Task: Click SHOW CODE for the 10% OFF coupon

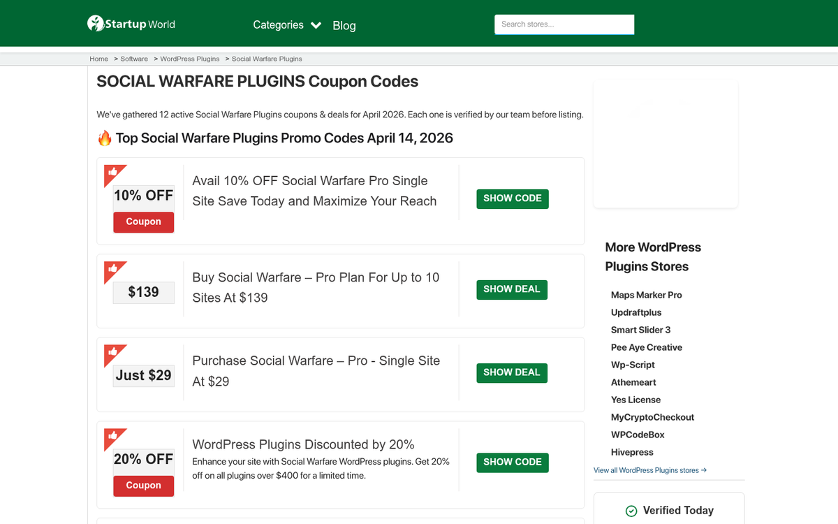Action: tap(512, 198)
